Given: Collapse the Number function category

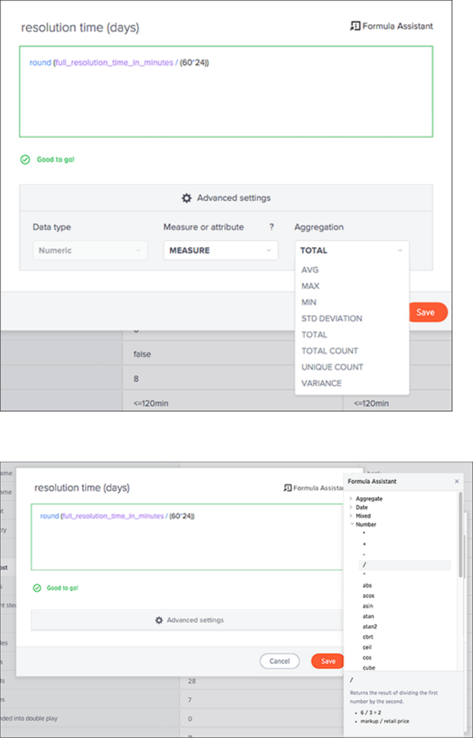Looking at the screenshot, I should click(351, 524).
